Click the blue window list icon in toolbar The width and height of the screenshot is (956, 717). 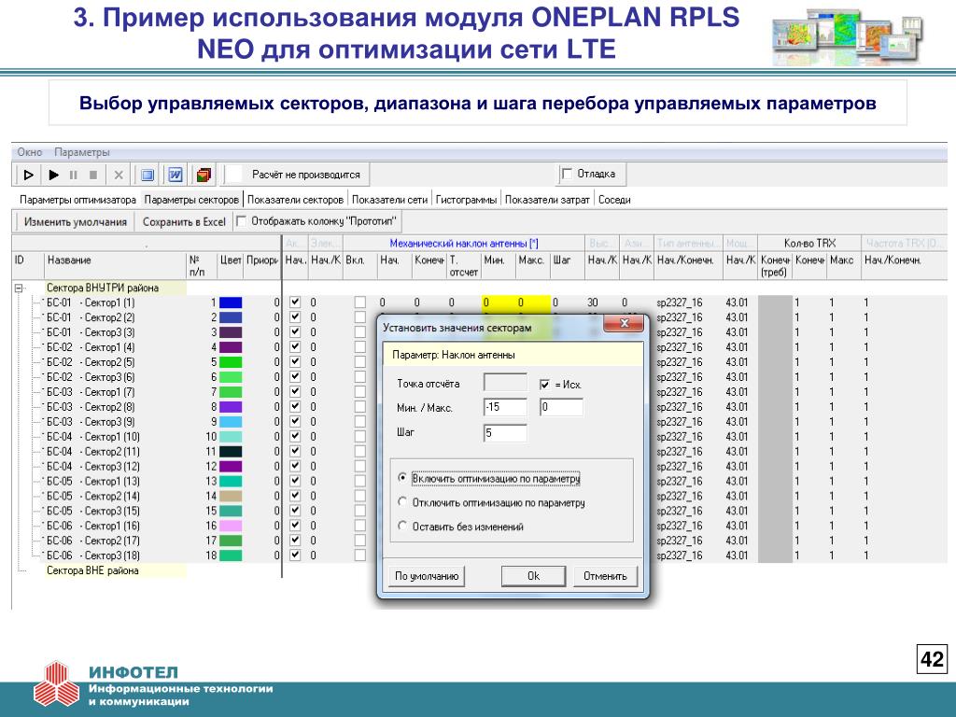[x=147, y=175]
